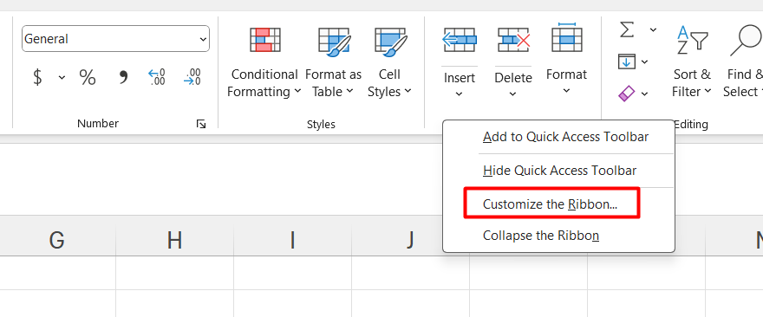Image resolution: width=763 pixels, height=317 pixels.
Task: Click the Format as Table icon
Action: point(334,42)
